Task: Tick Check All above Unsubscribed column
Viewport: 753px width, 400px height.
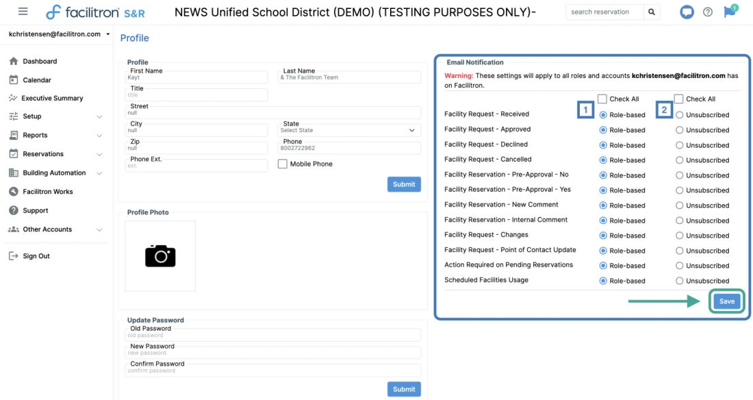Action: click(678, 99)
